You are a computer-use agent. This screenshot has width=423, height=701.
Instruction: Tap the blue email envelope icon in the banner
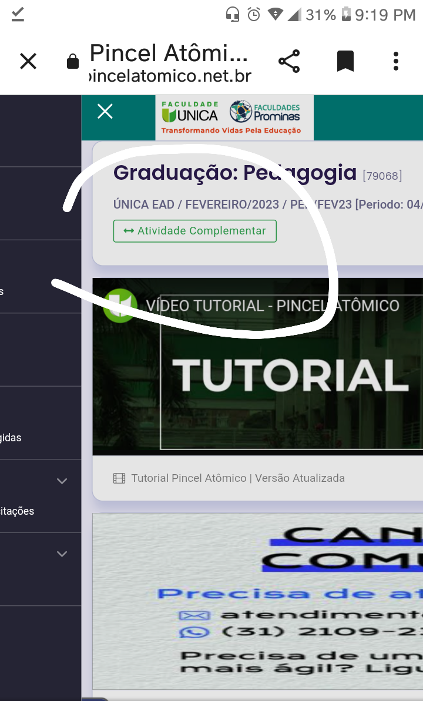click(x=194, y=616)
